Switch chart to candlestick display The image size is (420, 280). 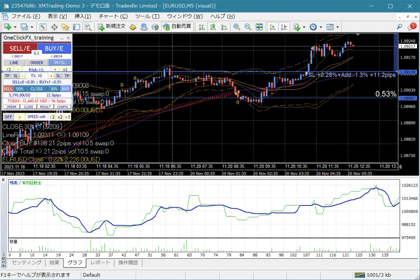[x=213, y=27]
